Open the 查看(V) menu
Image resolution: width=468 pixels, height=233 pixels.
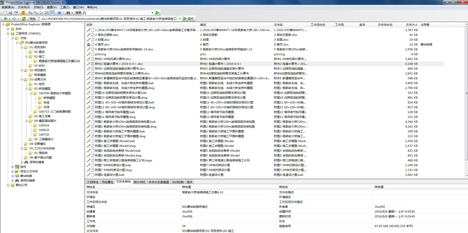click(52, 7)
